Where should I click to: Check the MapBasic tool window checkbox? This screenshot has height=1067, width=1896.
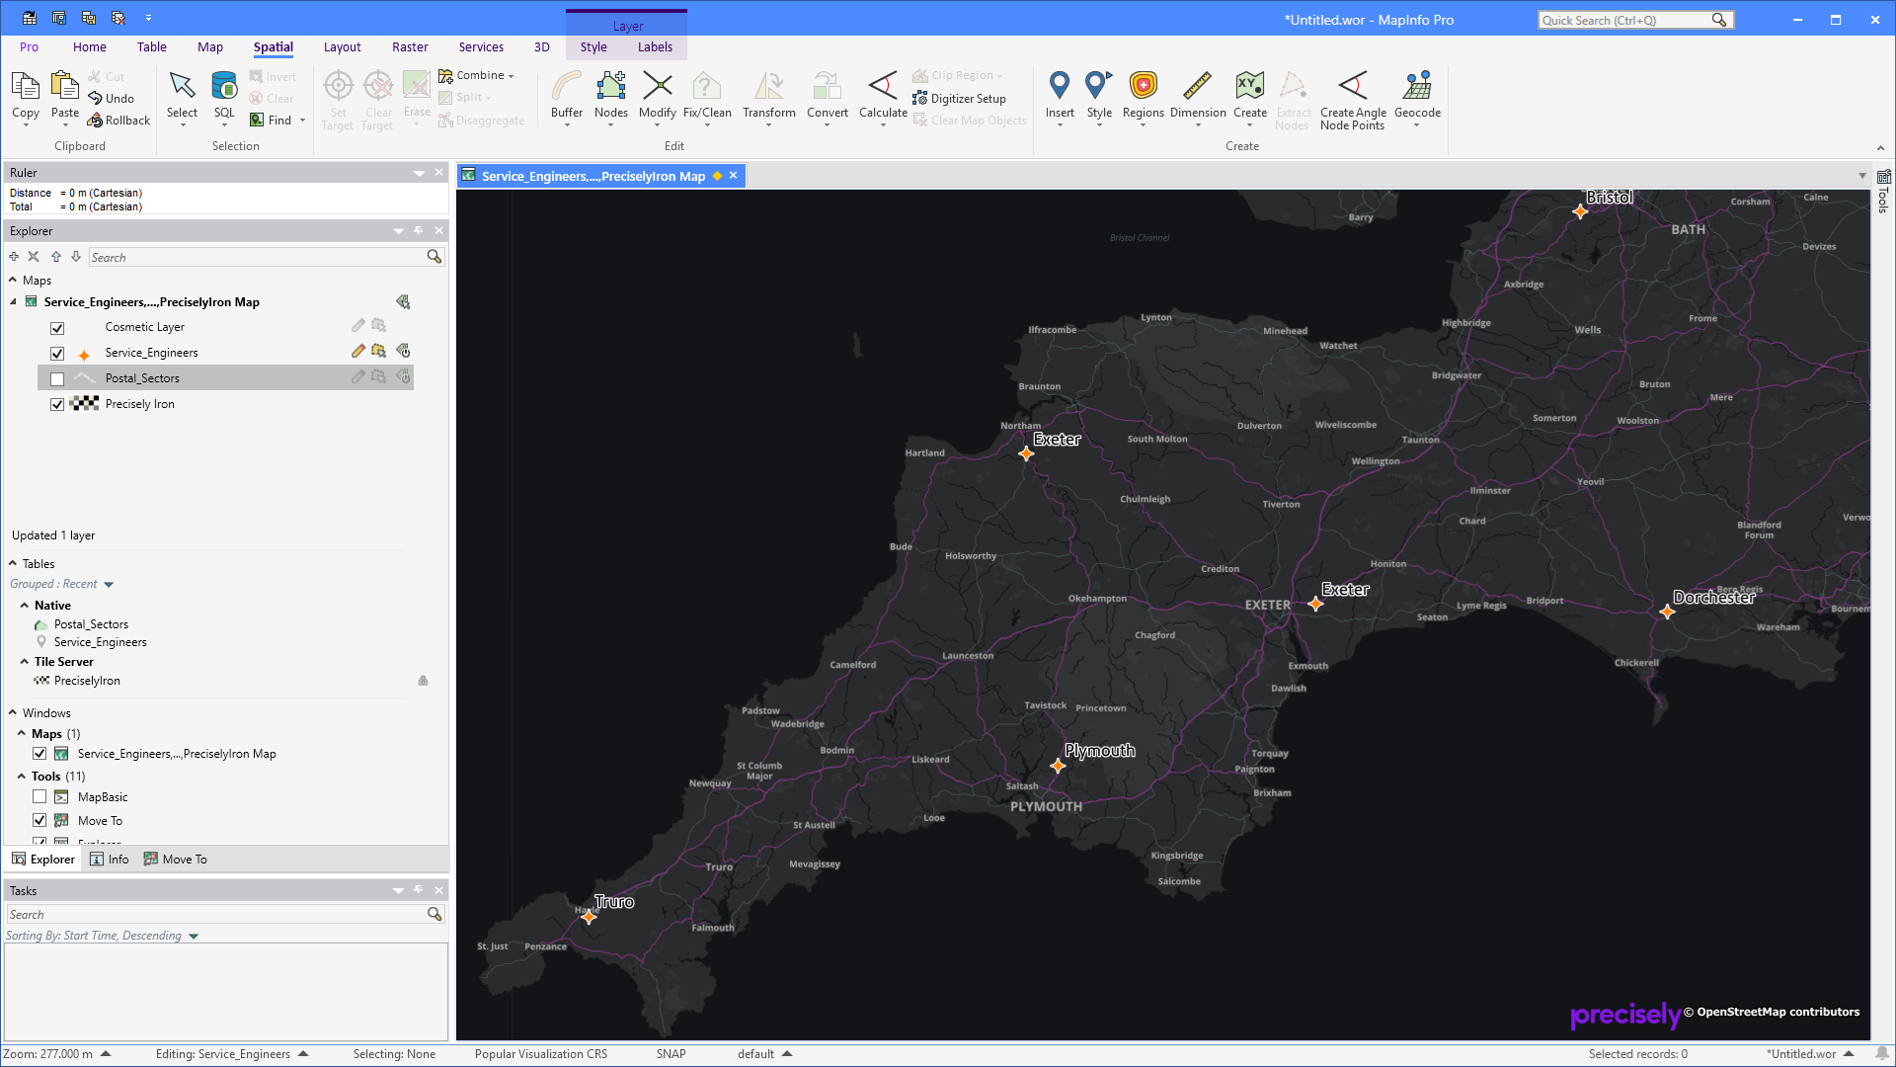[x=39, y=796]
